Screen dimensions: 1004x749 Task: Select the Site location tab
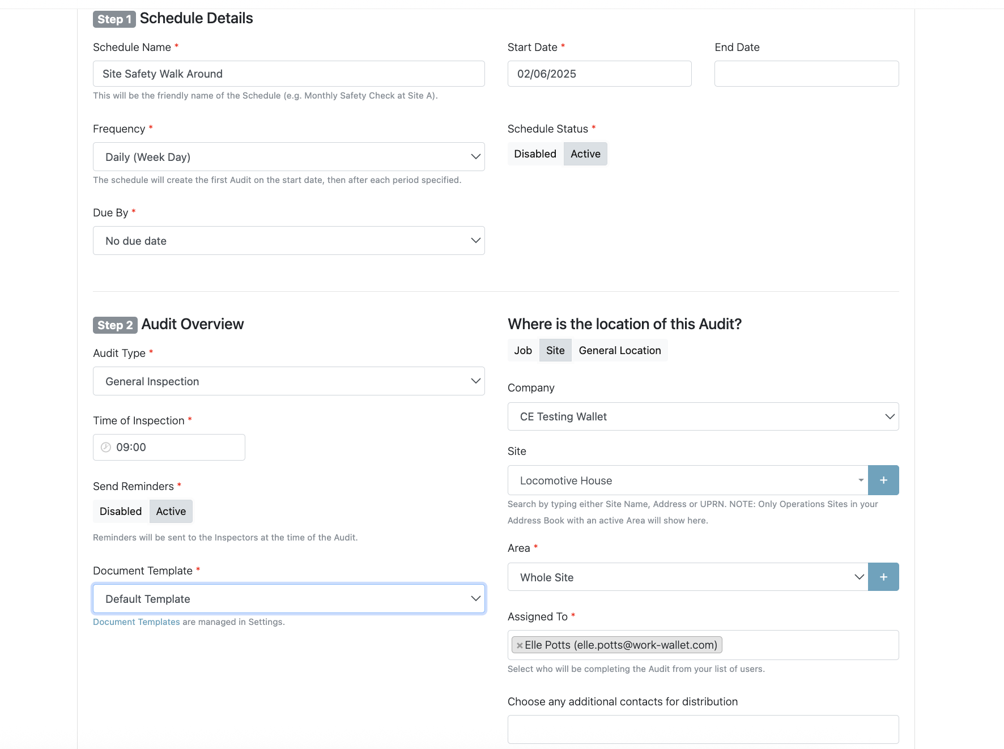[555, 350]
